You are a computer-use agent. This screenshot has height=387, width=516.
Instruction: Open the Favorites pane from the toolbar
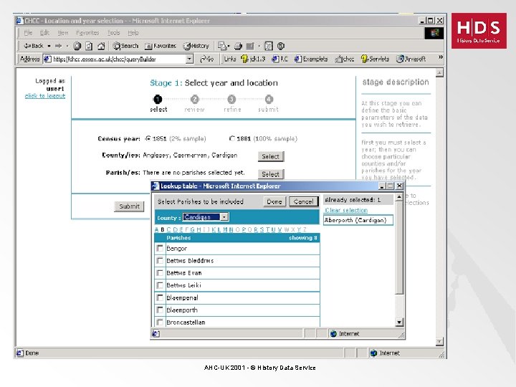click(x=161, y=46)
